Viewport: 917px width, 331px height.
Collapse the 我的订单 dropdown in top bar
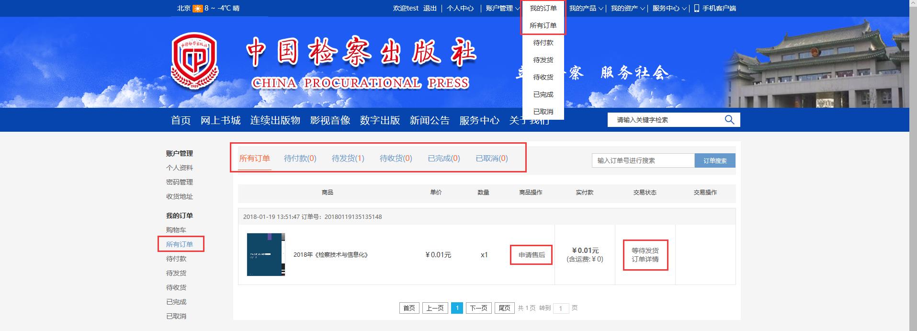click(543, 8)
